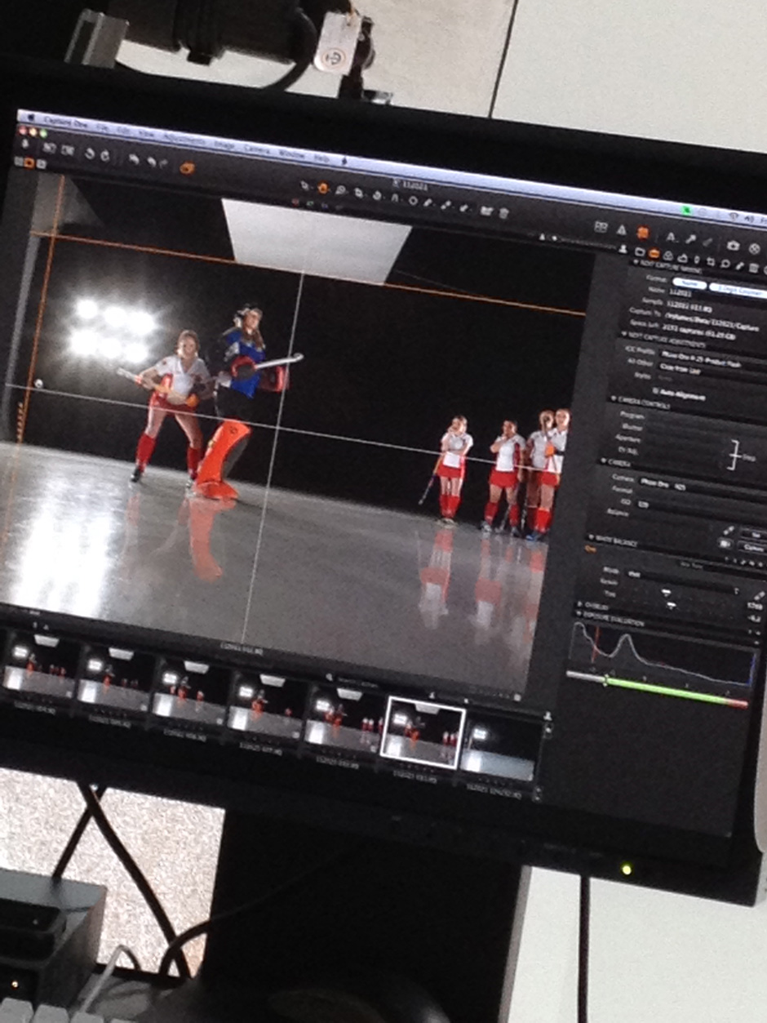Open the Camera menu in menu bar
Viewport: 767px width, 1023px height.
coord(259,148)
